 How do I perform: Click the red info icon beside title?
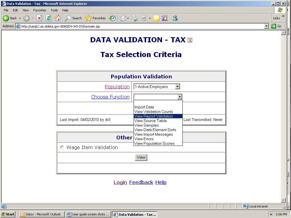click(190, 40)
